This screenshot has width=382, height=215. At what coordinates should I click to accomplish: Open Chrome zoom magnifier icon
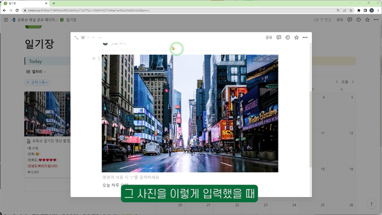338,10
